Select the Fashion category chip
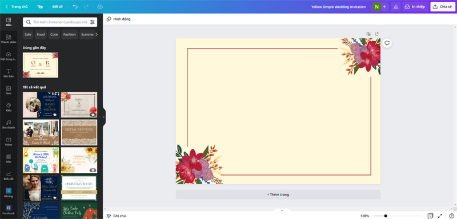 pyautogui.click(x=69, y=34)
